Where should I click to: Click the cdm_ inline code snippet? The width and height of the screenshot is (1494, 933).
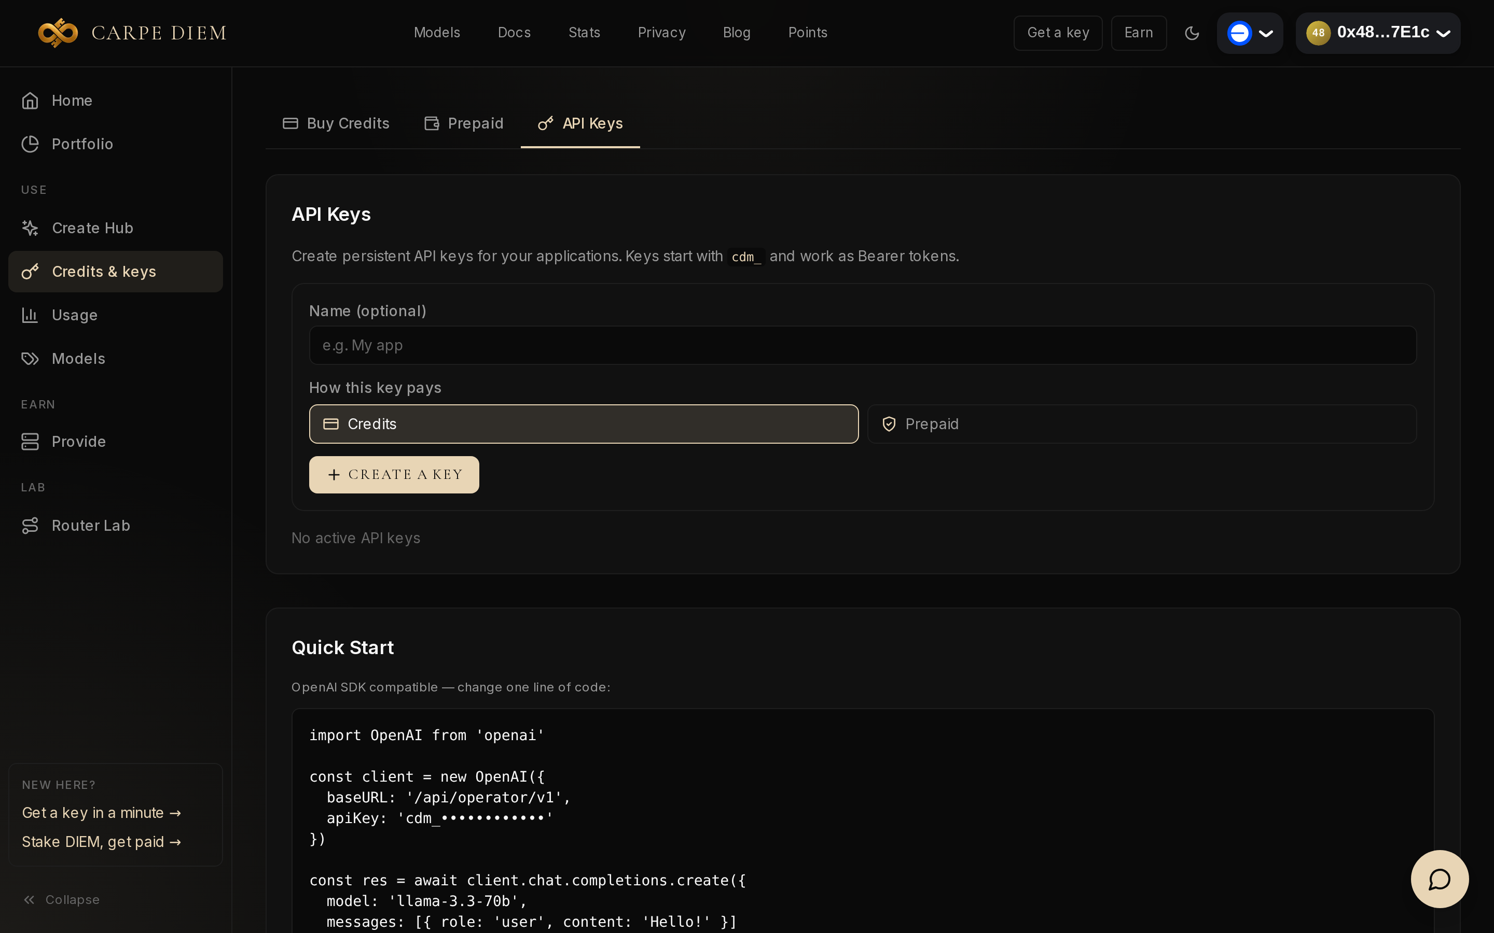[746, 257]
